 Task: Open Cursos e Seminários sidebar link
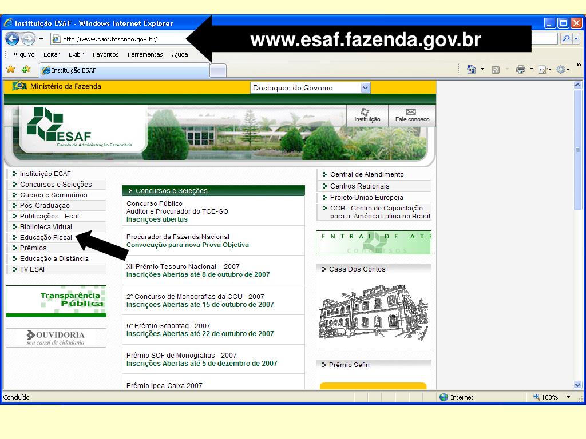coord(53,195)
